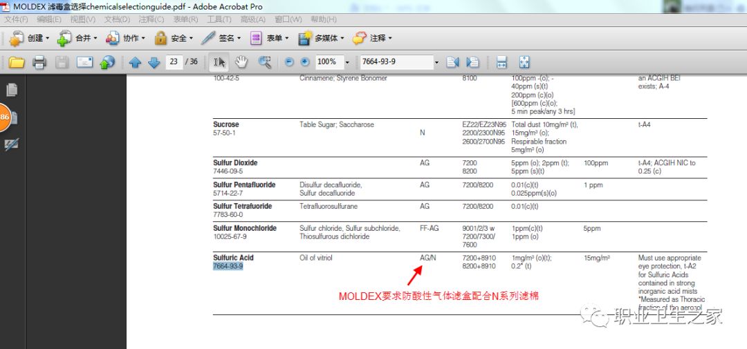Open the 合并 (Combine) toolbar dropdown
Screen dimensions: 747x349
coord(77,38)
